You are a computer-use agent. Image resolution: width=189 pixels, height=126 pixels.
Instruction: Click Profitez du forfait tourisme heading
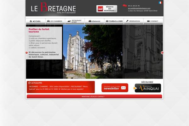pos(39,30)
